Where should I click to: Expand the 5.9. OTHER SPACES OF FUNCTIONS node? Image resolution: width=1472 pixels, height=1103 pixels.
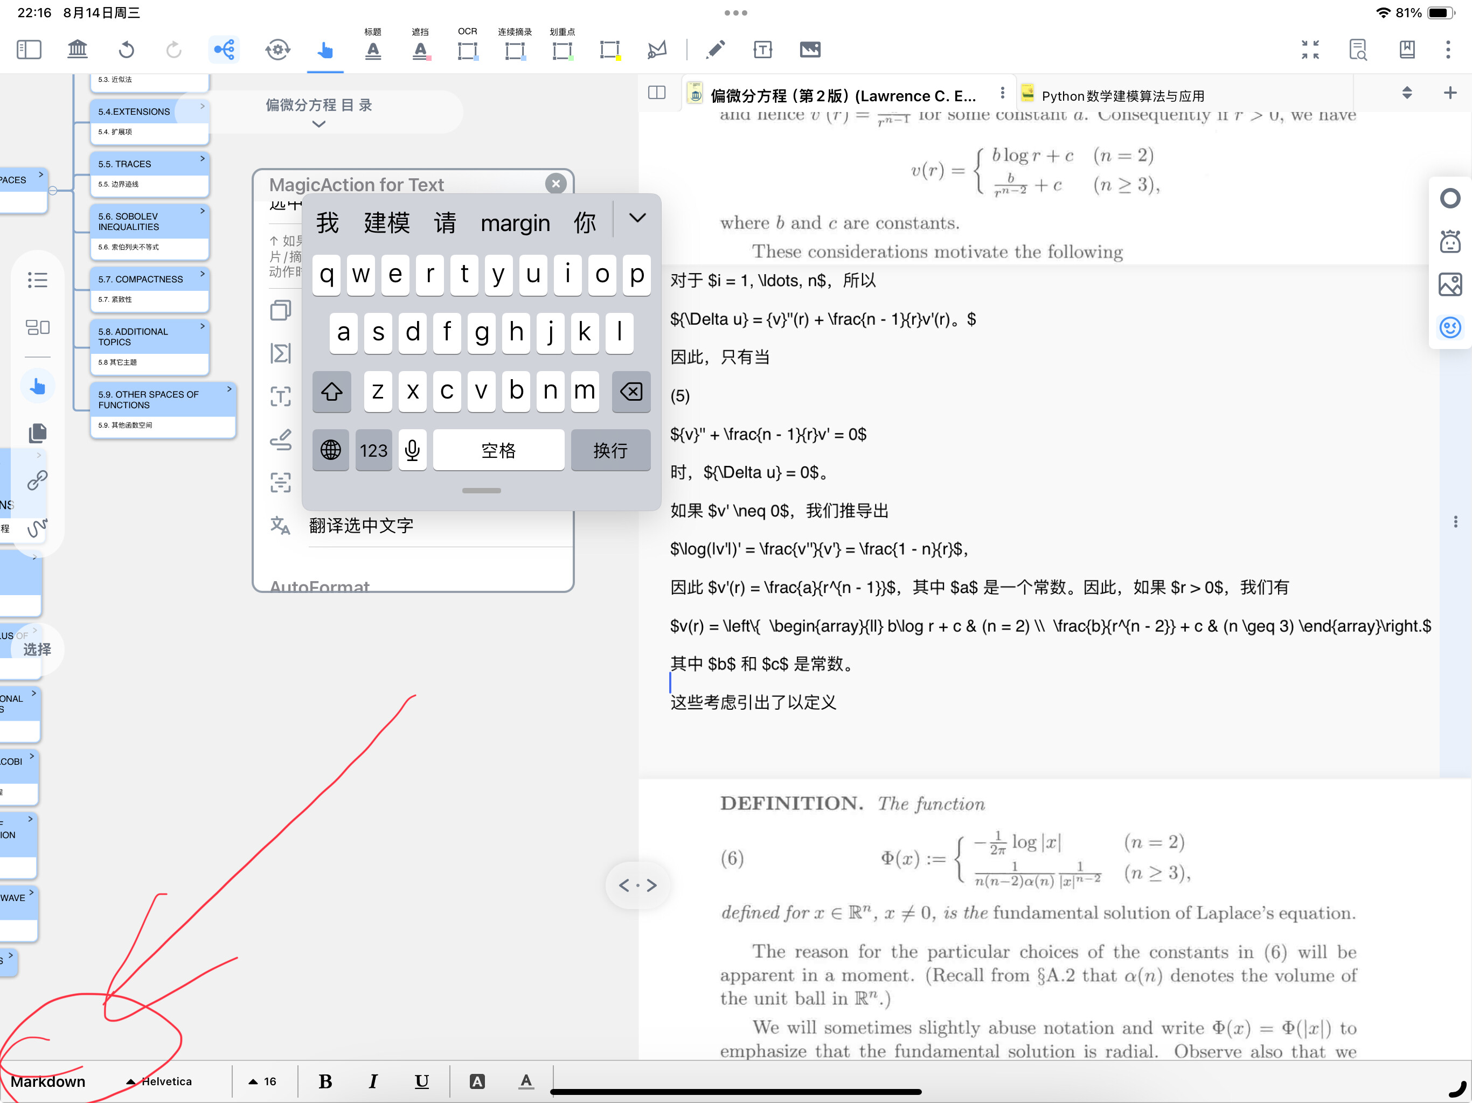coord(229,388)
